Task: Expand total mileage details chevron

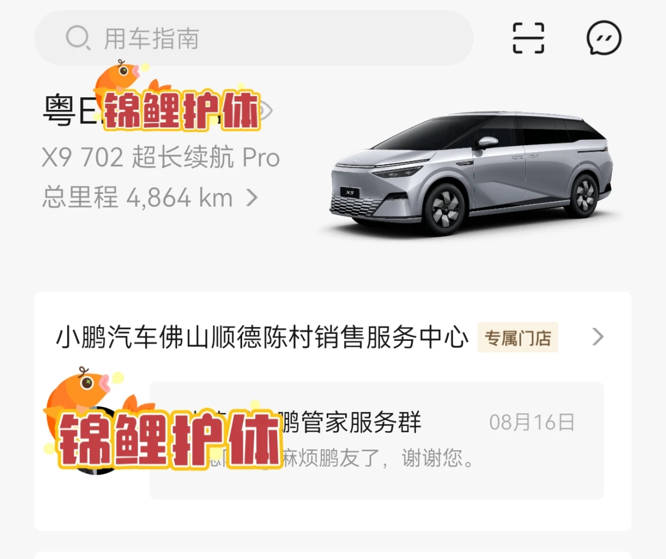Action: click(x=252, y=198)
